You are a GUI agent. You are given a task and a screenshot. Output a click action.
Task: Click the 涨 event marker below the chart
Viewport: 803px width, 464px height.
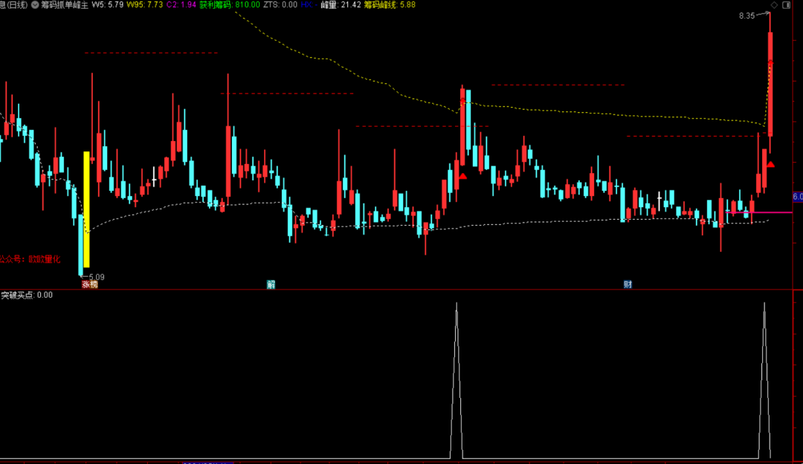pos(86,284)
